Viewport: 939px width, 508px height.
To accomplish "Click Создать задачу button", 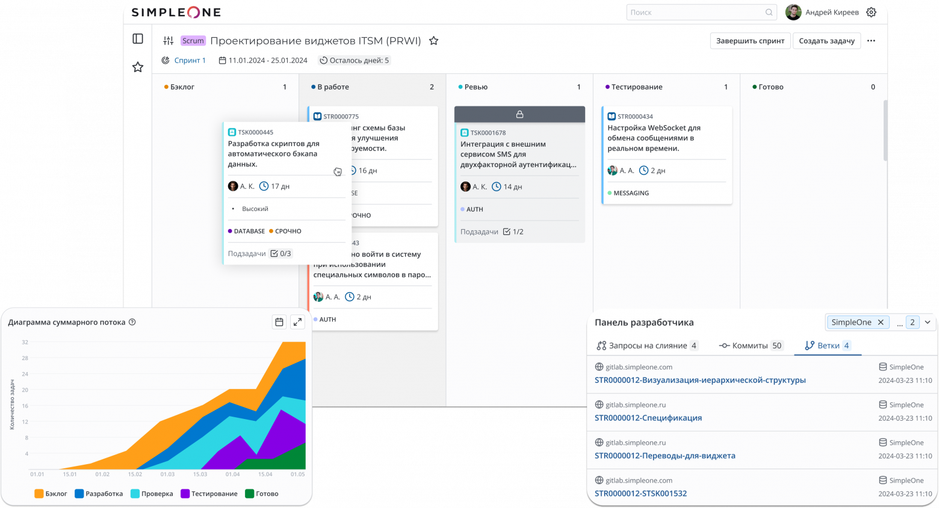I will [x=826, y=41].
